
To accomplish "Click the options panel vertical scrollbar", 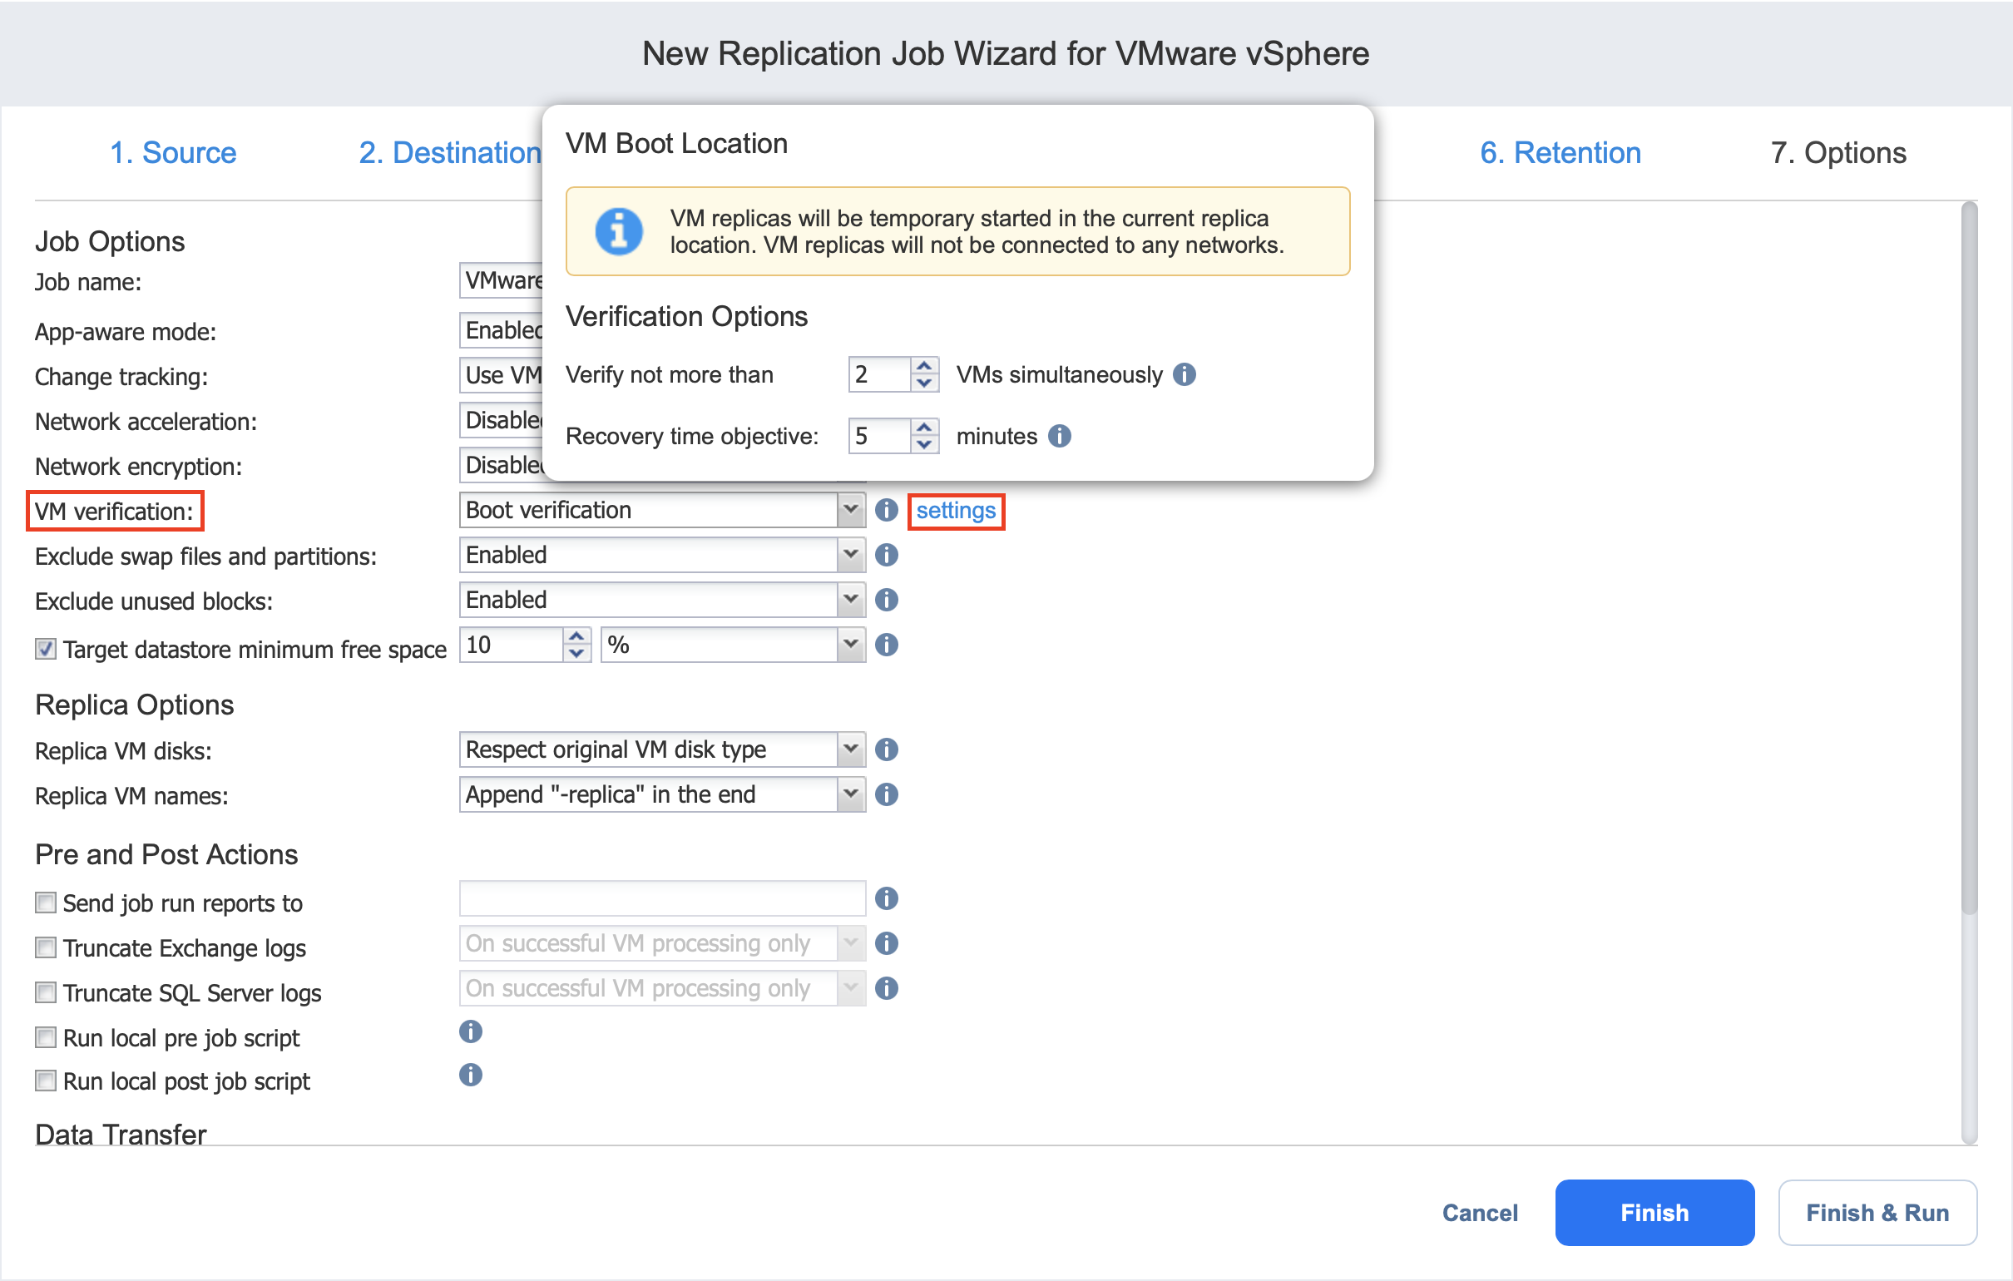I will (x=1969, y=558).
